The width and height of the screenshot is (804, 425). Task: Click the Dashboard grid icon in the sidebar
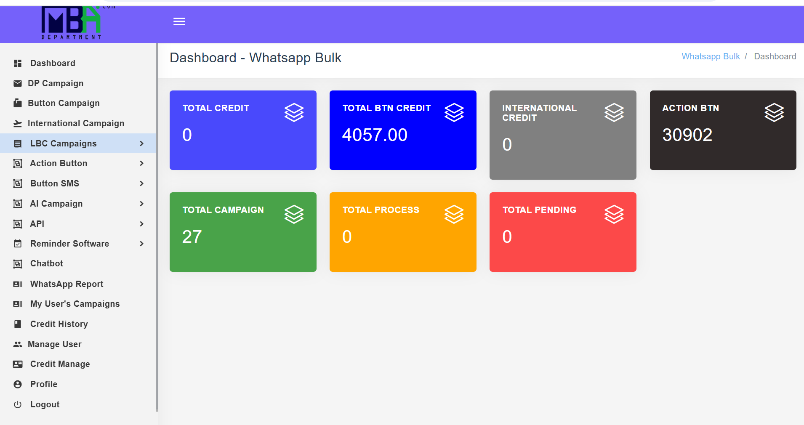18,63
